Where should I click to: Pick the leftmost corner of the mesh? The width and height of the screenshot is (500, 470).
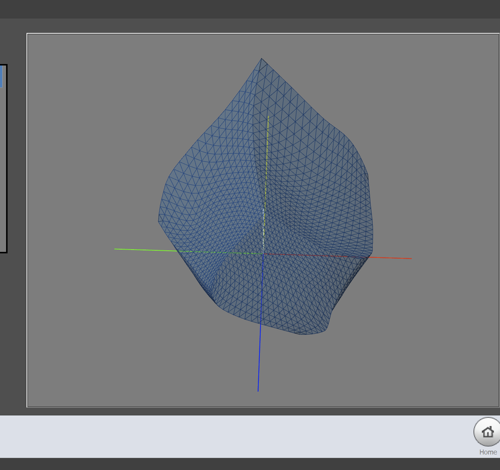click(x=159, y=221)
